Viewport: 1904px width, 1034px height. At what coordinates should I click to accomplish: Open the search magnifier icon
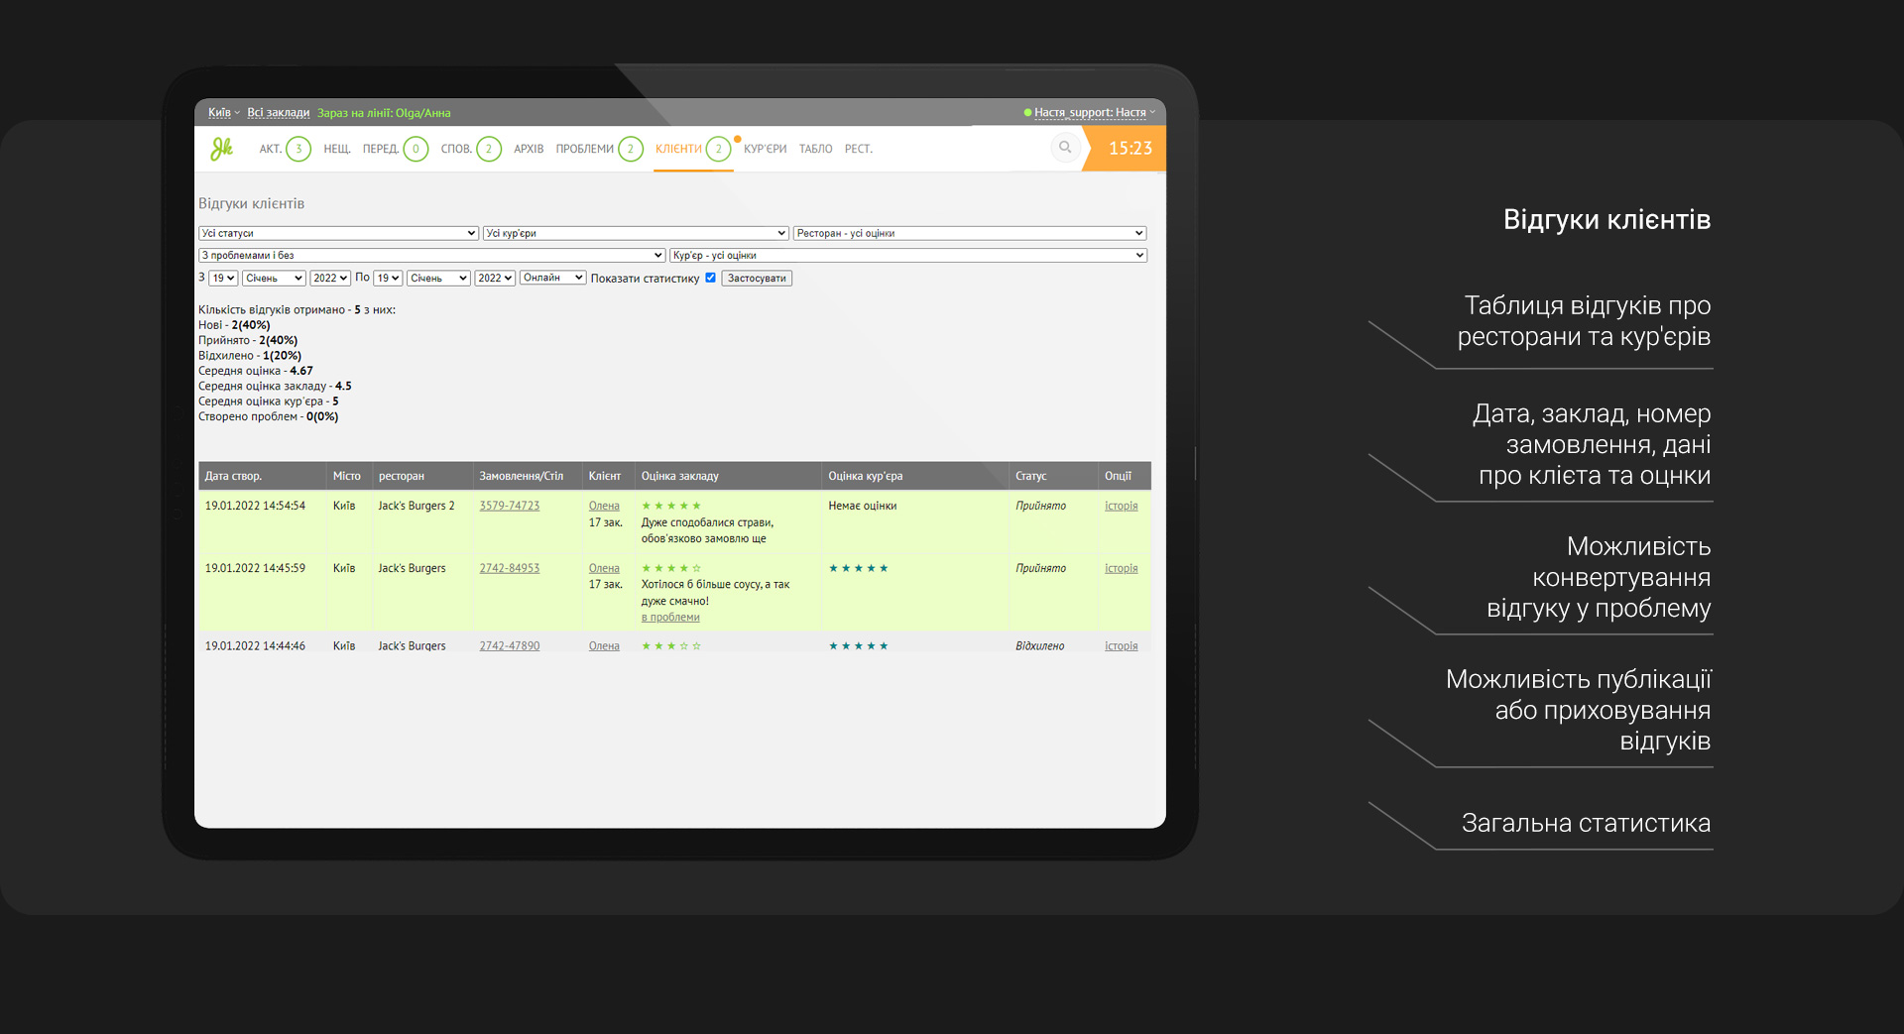1065,148
